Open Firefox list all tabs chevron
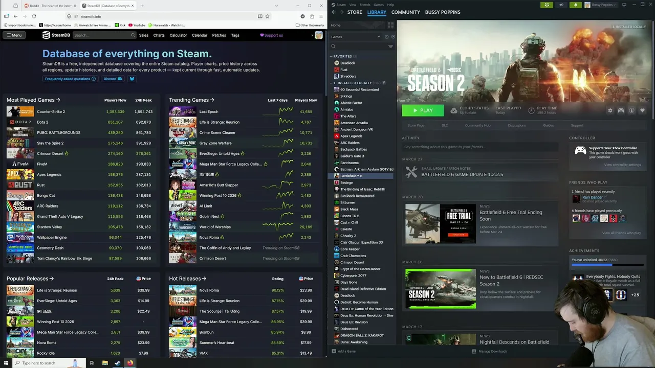655x368 pixels. click(x=277, y=6)
